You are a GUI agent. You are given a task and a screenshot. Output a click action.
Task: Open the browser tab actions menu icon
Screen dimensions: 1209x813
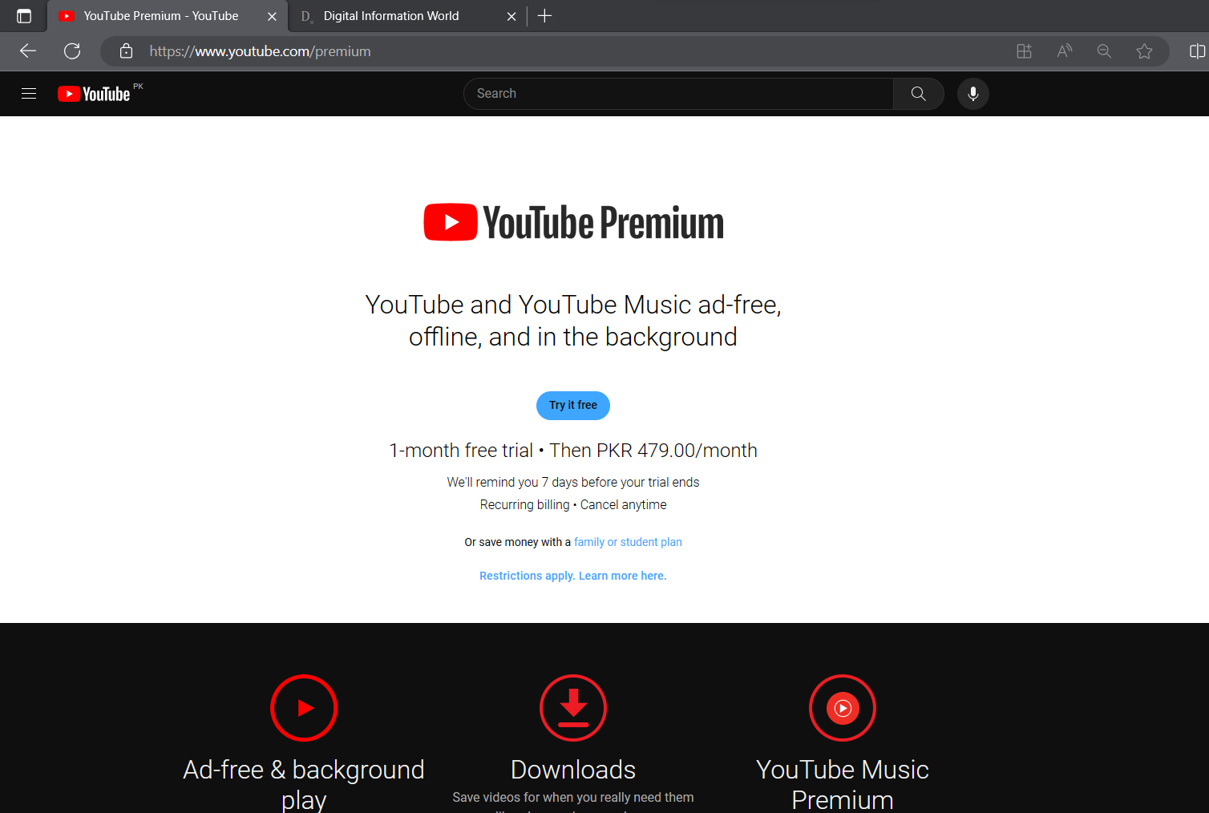click(x=24, y=16)
